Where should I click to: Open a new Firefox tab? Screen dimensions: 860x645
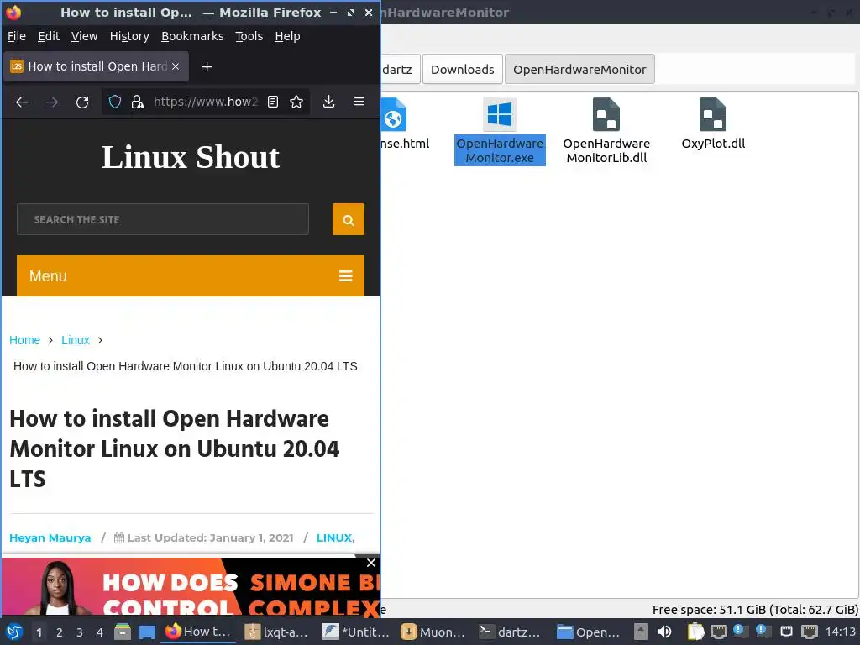pos(207,67)
